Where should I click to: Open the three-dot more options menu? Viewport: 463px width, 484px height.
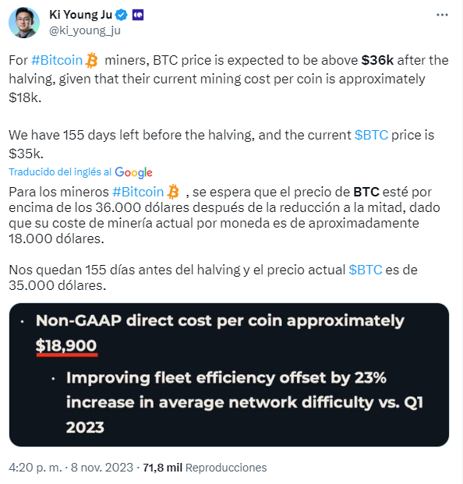pos(442,15)
